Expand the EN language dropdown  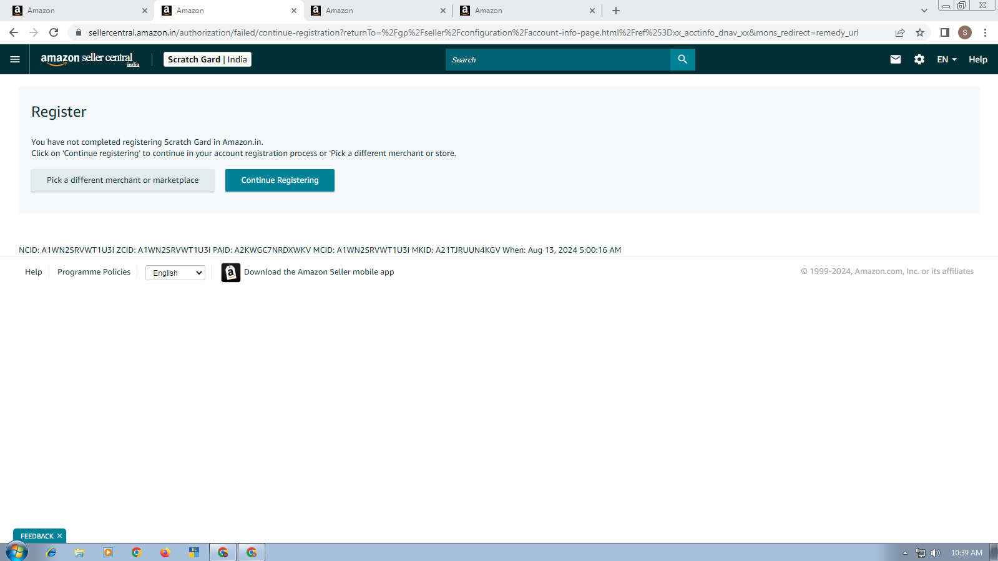(946, 59)
